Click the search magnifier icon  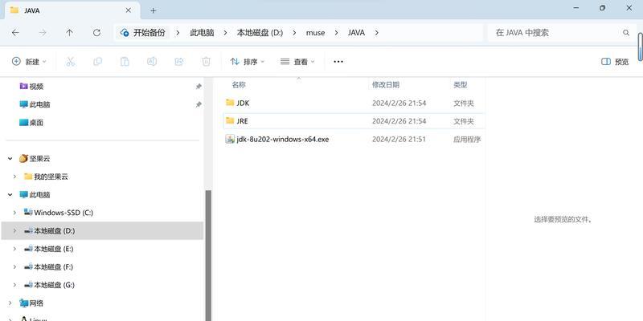(x=626, y=33)
